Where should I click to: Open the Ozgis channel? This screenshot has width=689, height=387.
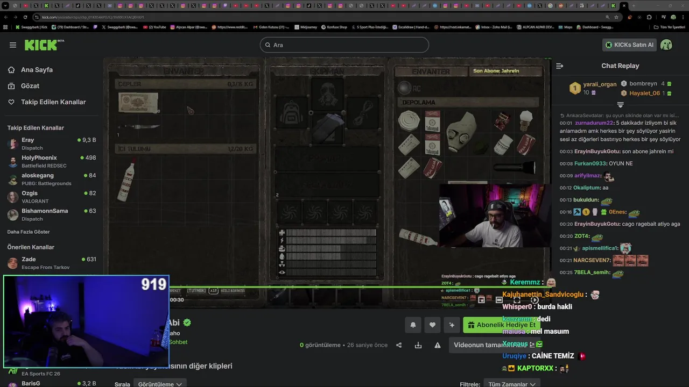pyautogui.click(x=52, y=197)
